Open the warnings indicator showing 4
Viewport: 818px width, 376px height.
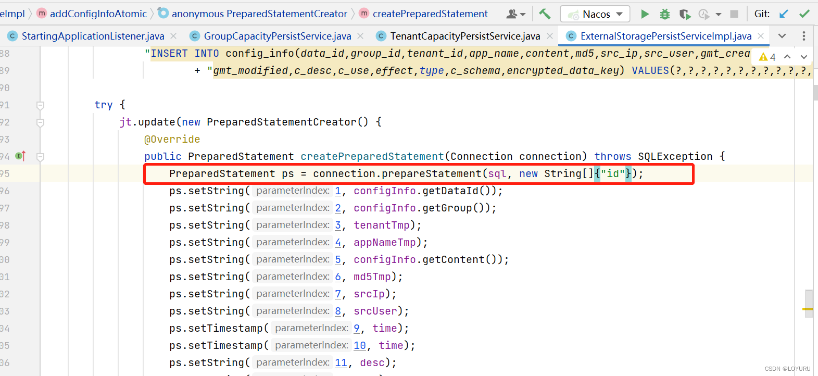click(x=767, y=57)
